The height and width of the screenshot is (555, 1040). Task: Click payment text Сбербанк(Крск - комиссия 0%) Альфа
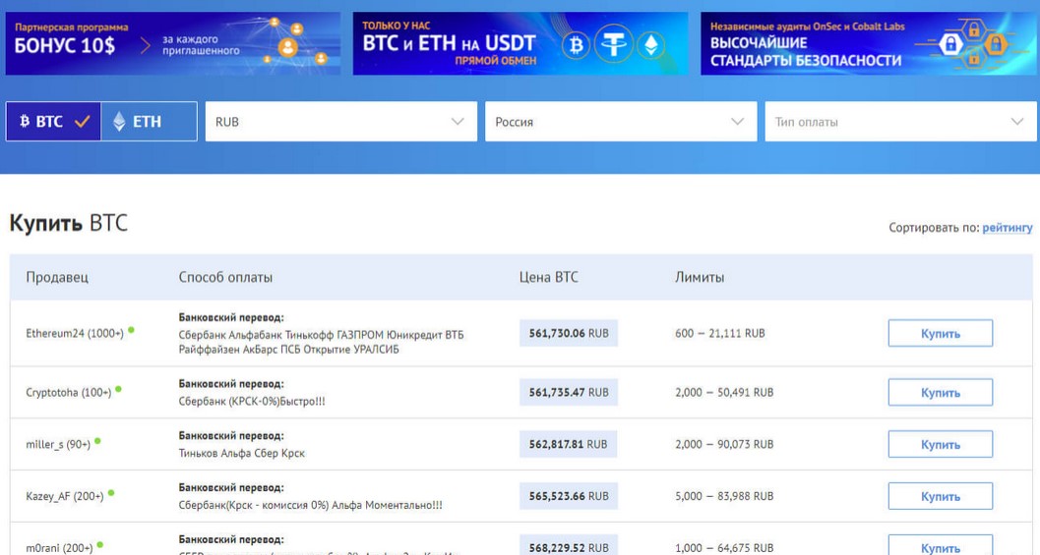310,505
